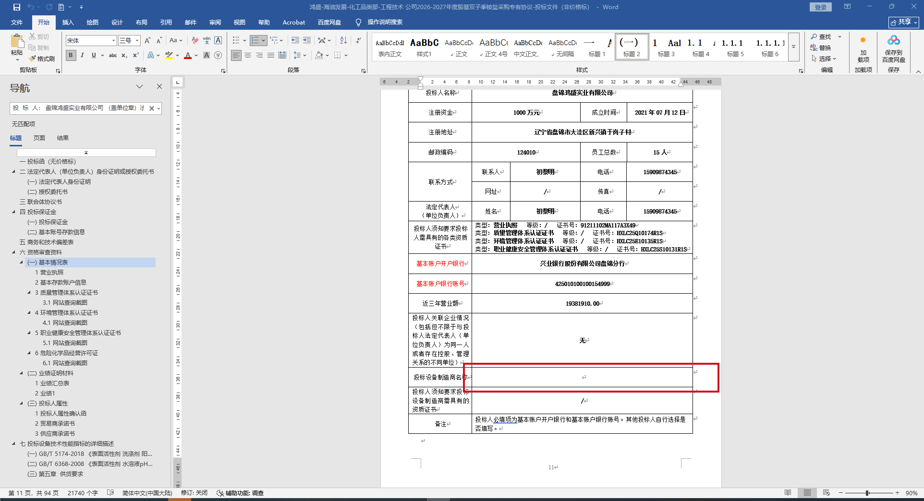Insert an enclosed character (circled 字)
Screen dimensions: 924x501
click(x=218, y=55)
